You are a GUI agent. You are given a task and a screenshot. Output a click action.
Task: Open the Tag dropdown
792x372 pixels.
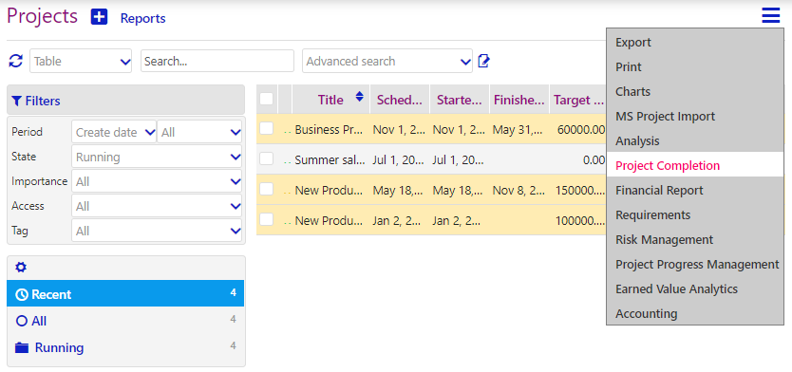[x=157, y=231]
